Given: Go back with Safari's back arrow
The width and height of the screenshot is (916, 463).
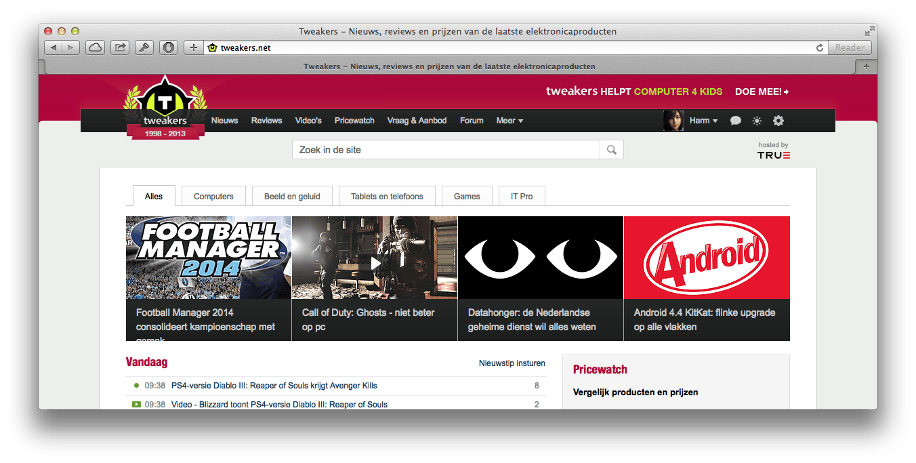Looking at the screenshot, I should tap(54, 47).
